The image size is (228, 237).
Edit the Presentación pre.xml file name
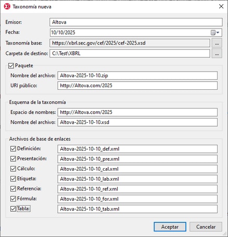[x=137, y=159]
